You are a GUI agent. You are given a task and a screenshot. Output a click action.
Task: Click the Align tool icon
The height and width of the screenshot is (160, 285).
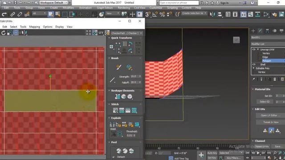[220, 14]
